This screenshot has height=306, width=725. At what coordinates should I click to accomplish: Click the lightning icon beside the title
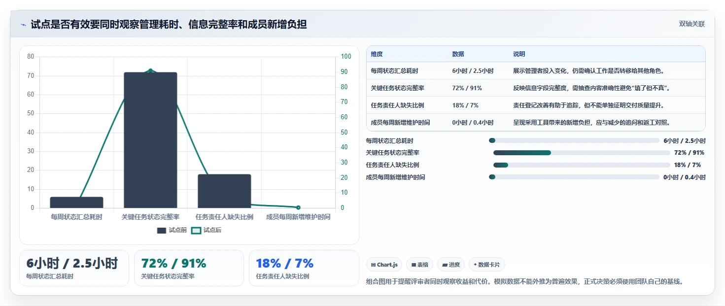(x=23, y=25)
